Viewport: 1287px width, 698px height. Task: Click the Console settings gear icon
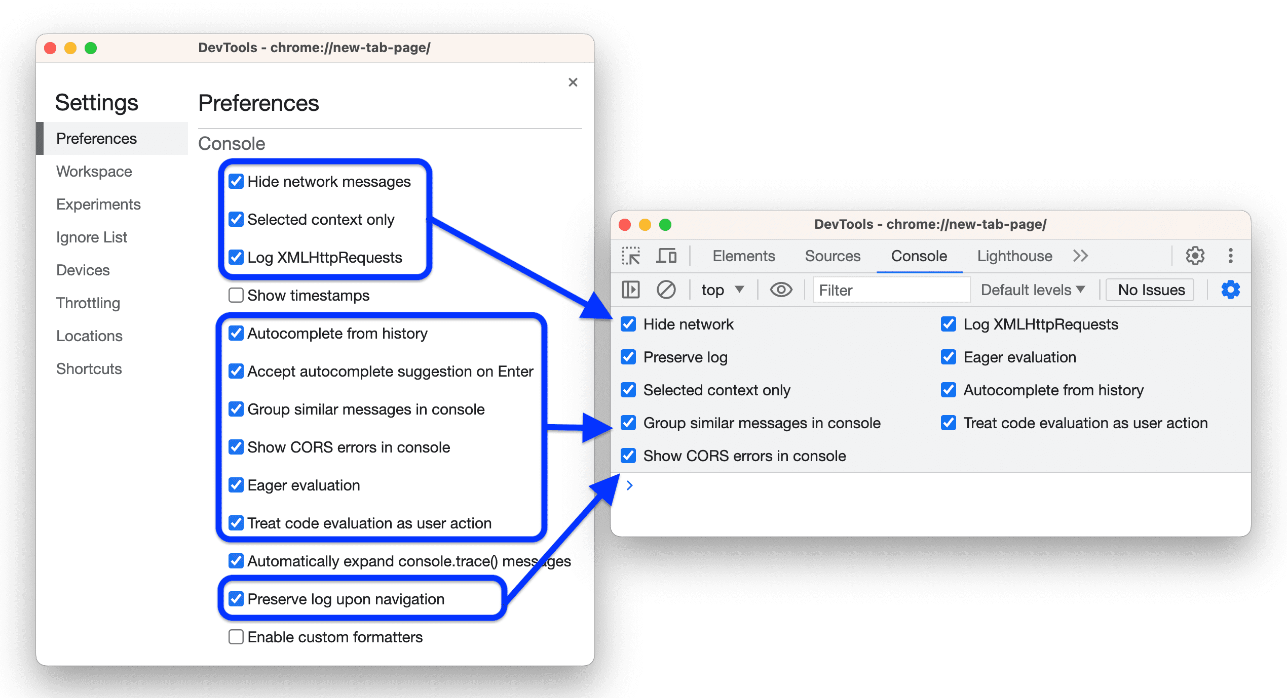[1232, 290]
